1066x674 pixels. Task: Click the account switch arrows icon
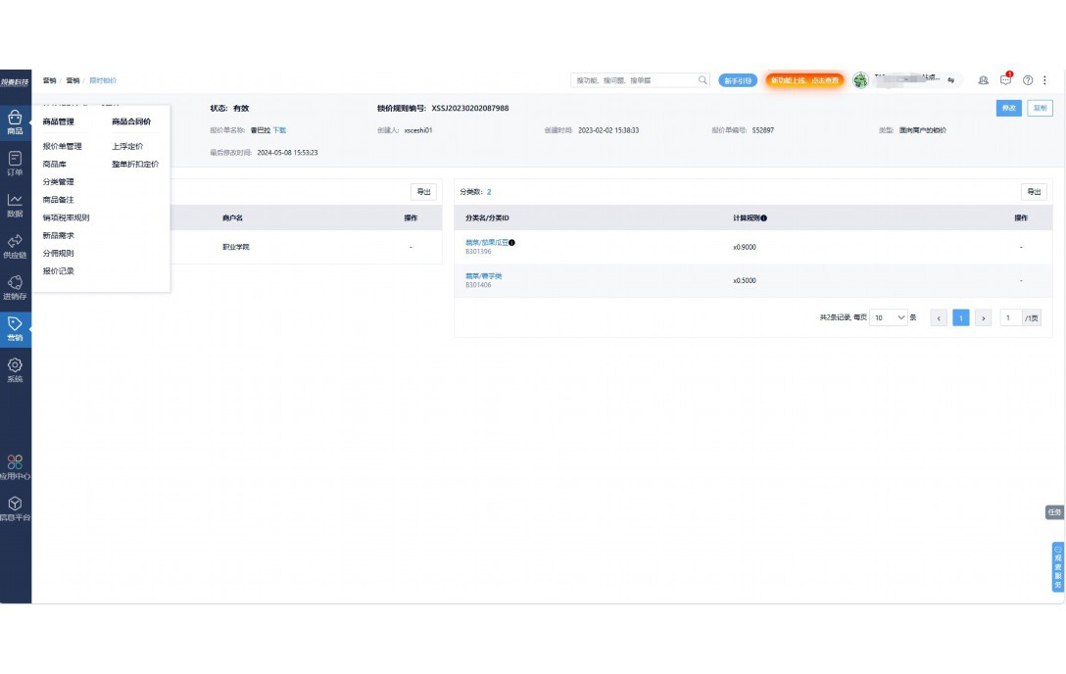tap(950, 80)
